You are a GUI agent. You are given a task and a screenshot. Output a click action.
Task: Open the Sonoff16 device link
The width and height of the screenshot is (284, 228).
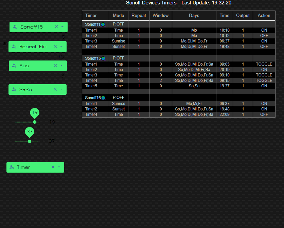click(93, 98)
